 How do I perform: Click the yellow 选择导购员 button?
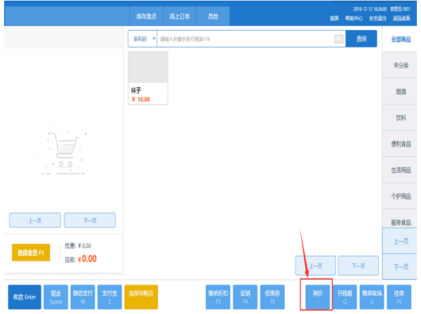pyautogui.click(x=141, y=297)
